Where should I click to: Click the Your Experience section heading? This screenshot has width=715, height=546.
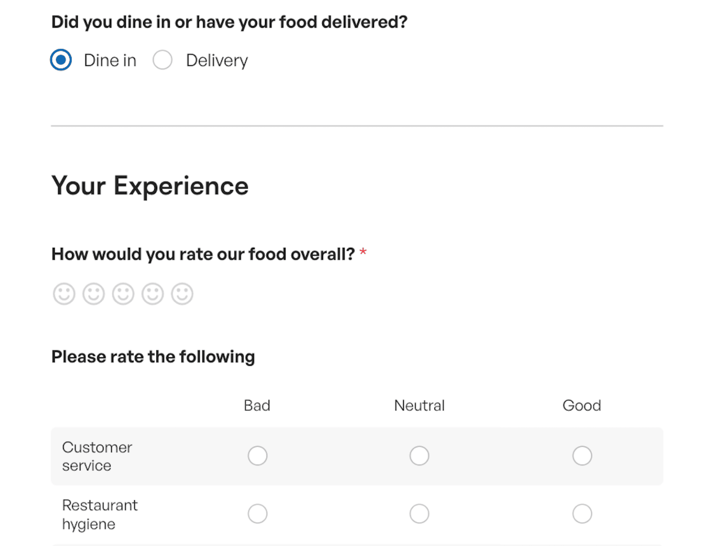pos(150,186)
